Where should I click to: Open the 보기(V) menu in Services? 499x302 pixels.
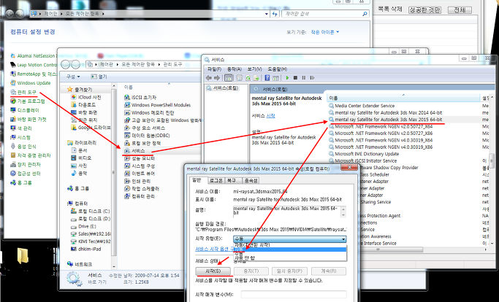point(254,69)
